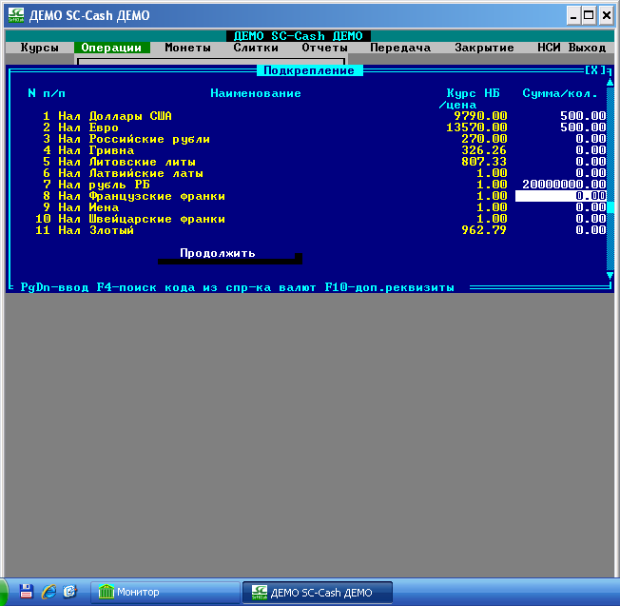Click the SC-Cash icon in title bar
This screenshot has width=620, height=606.
pos(16,15)
